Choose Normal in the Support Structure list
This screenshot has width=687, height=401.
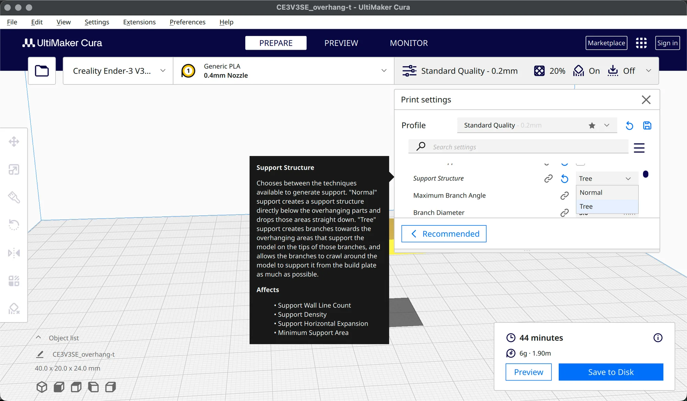tap(607, 192)
